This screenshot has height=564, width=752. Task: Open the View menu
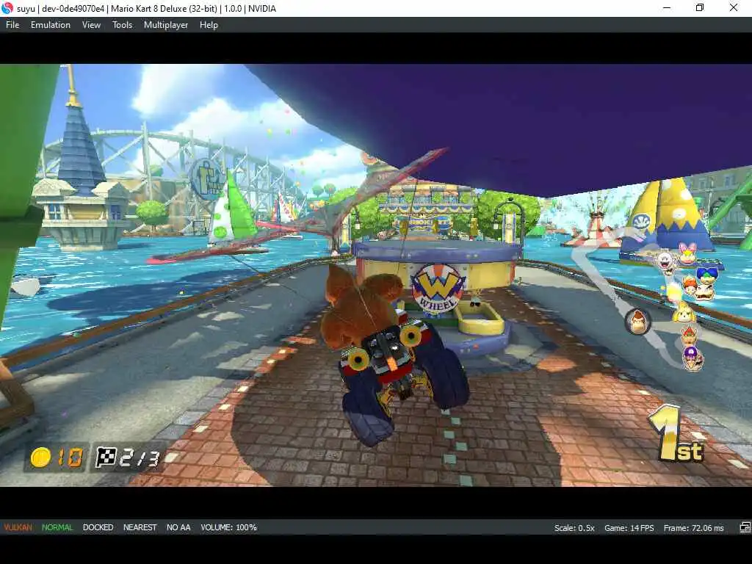[91, 25]
